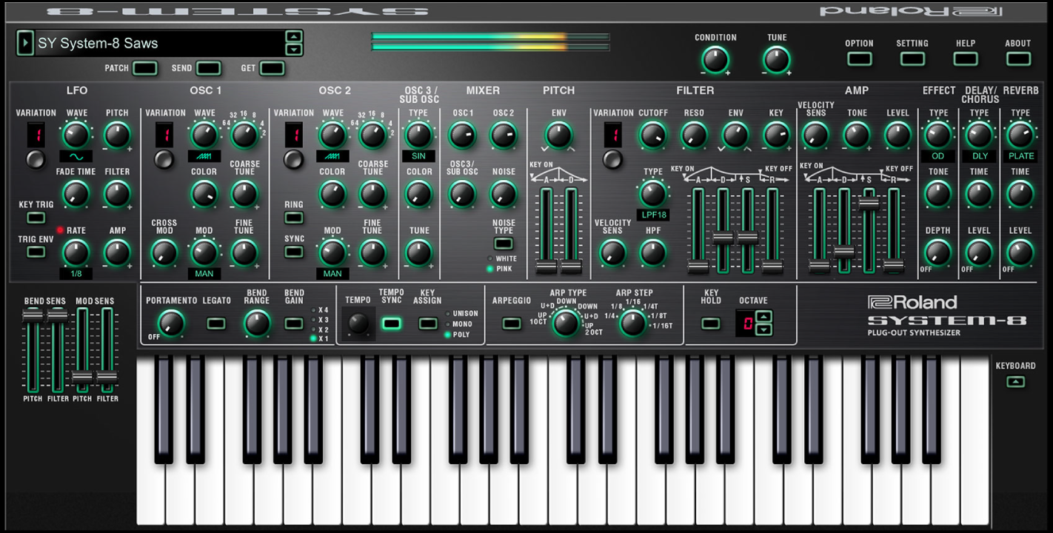
Task: Click the OSC 1 CROSS MOD knob
Action: 164,252
